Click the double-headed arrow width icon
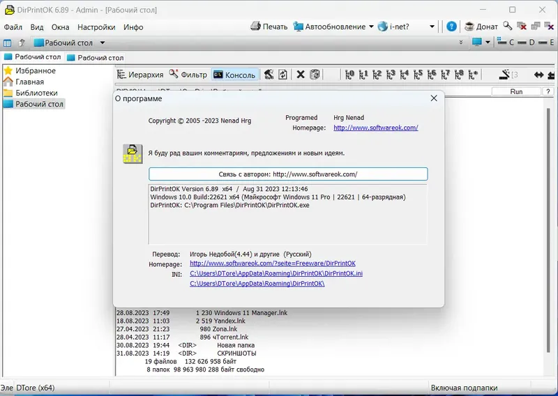 538,75
